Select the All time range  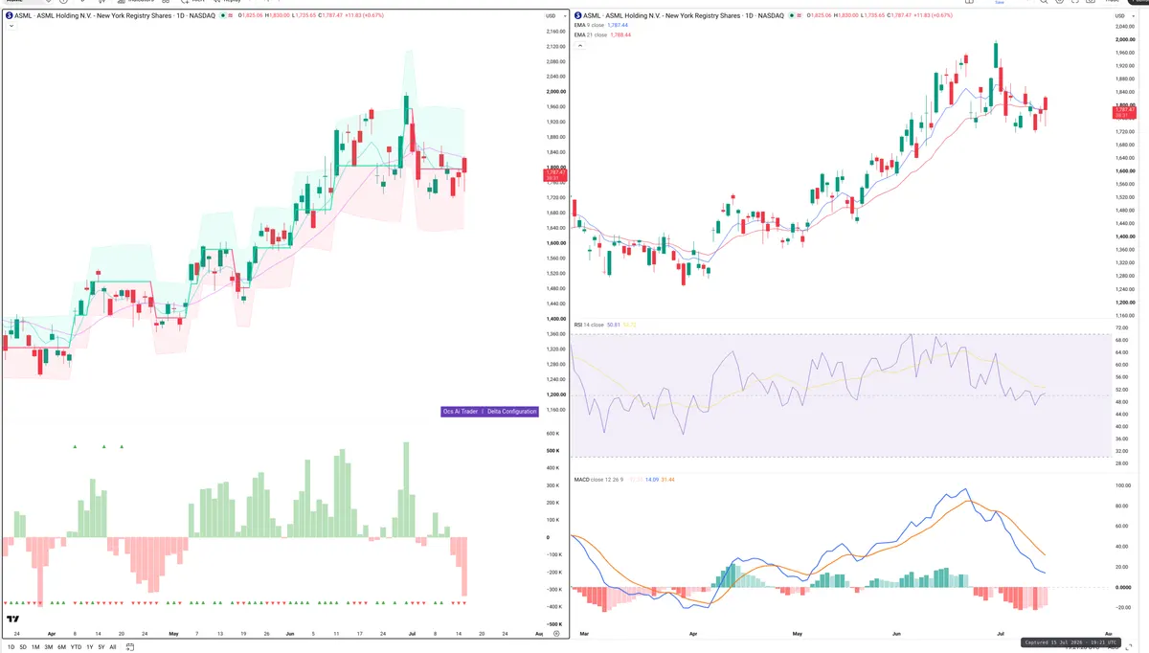tap(113, 647)
